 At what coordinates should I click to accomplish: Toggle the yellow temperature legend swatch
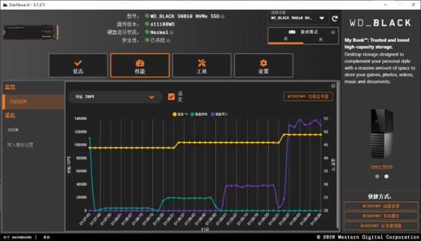point(175,114)
